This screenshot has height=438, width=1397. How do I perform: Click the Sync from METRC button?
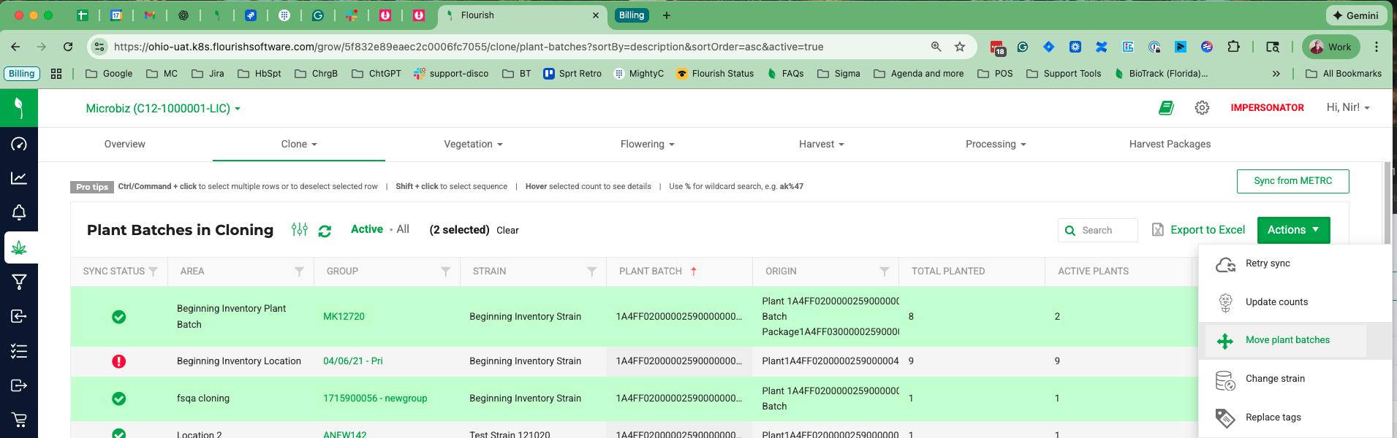[1292, 181]
